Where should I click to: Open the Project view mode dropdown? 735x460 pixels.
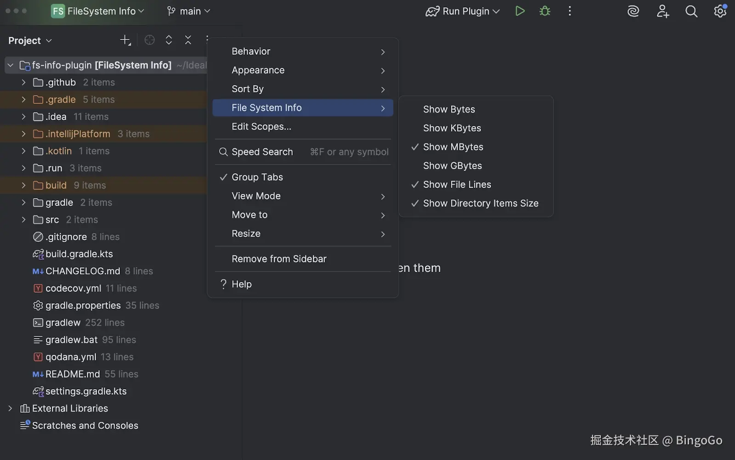click(29, 40)
